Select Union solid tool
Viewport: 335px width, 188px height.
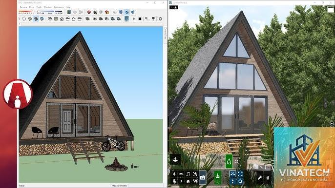[x=101, y=19]
